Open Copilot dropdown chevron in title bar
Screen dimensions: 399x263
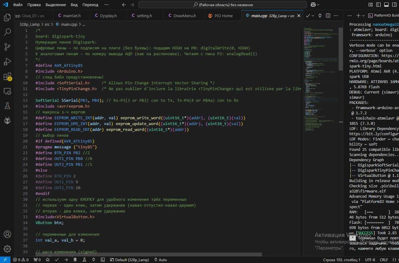coord(318,4)
